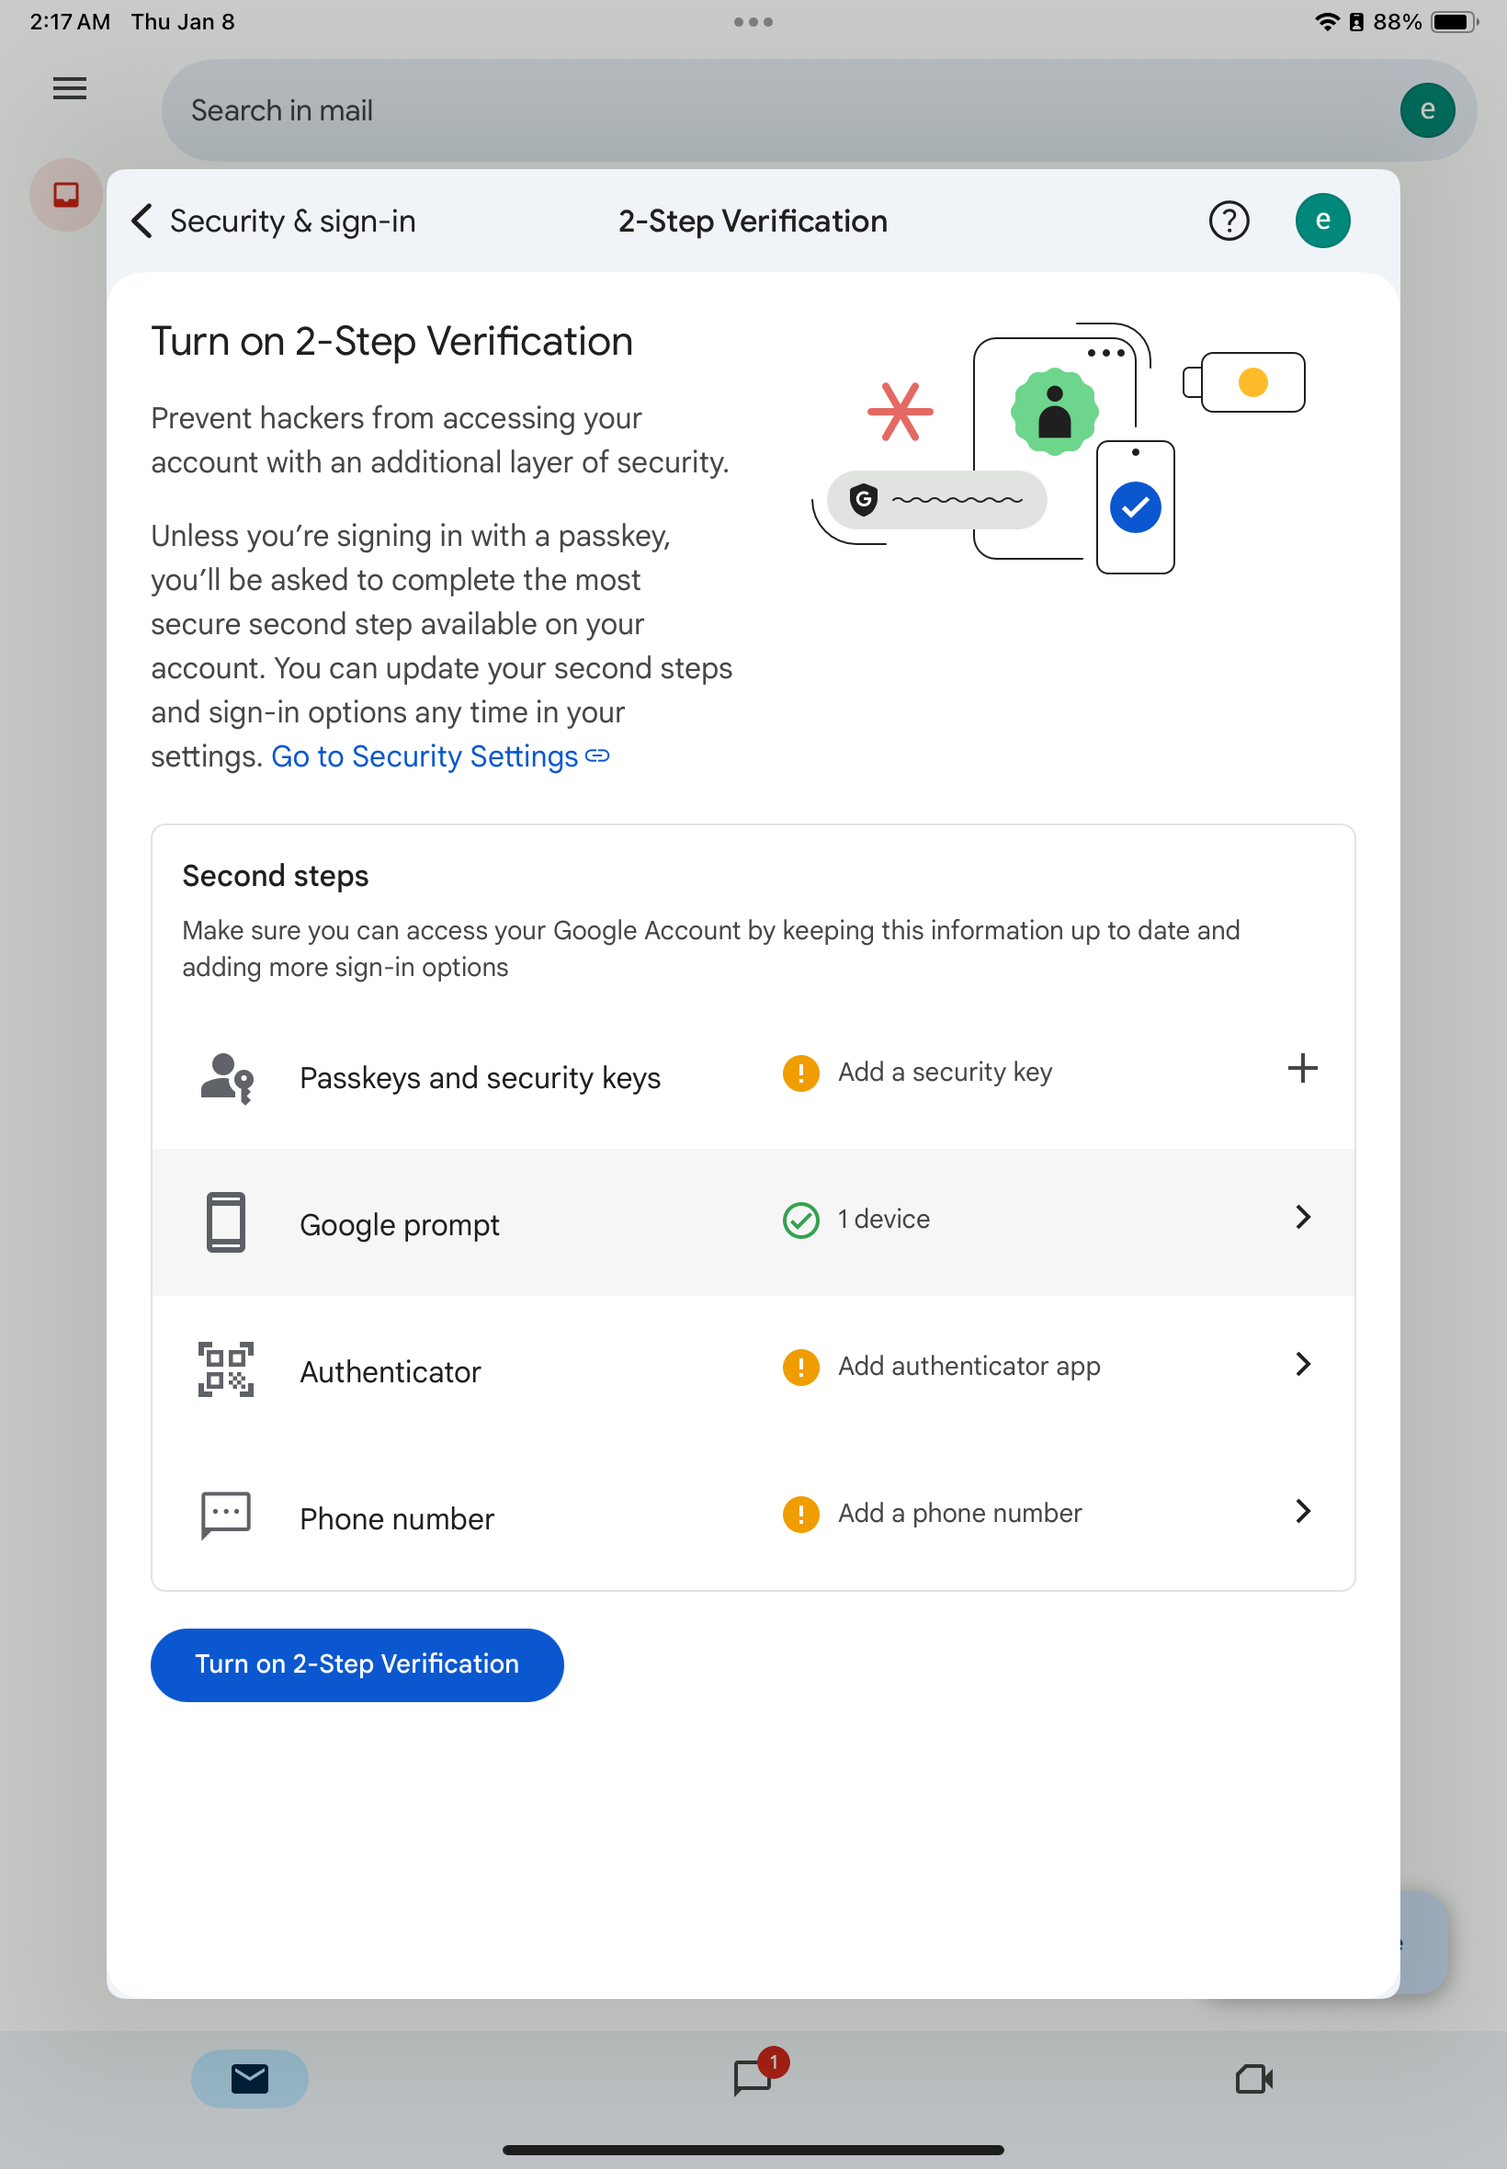Click the Passkeys and security keys icon

(227, 1077)
